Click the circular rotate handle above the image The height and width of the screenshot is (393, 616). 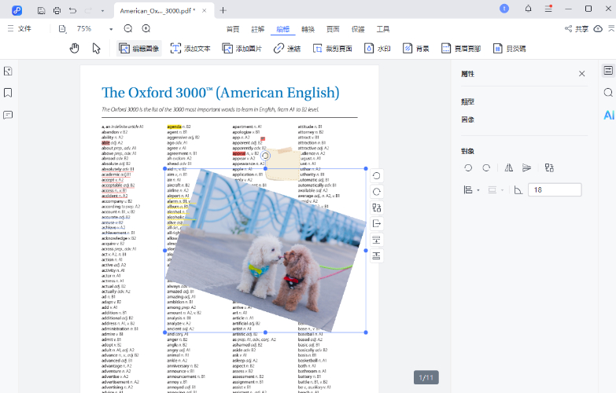click(266, 156)
